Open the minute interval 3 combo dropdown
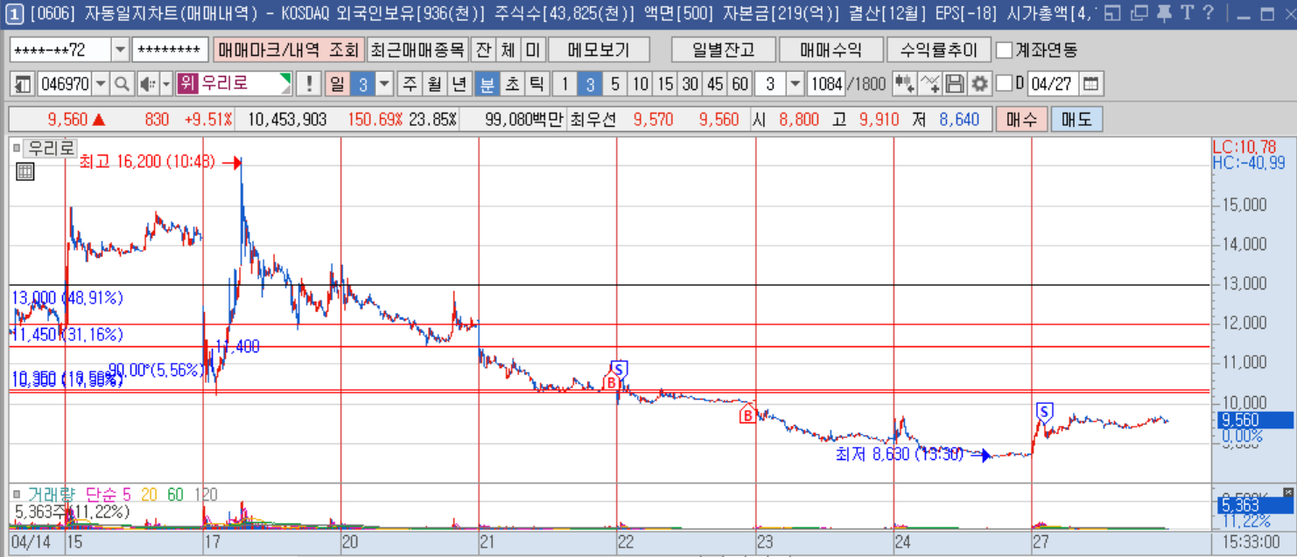 pyautogui.click(x=795, y=84)
